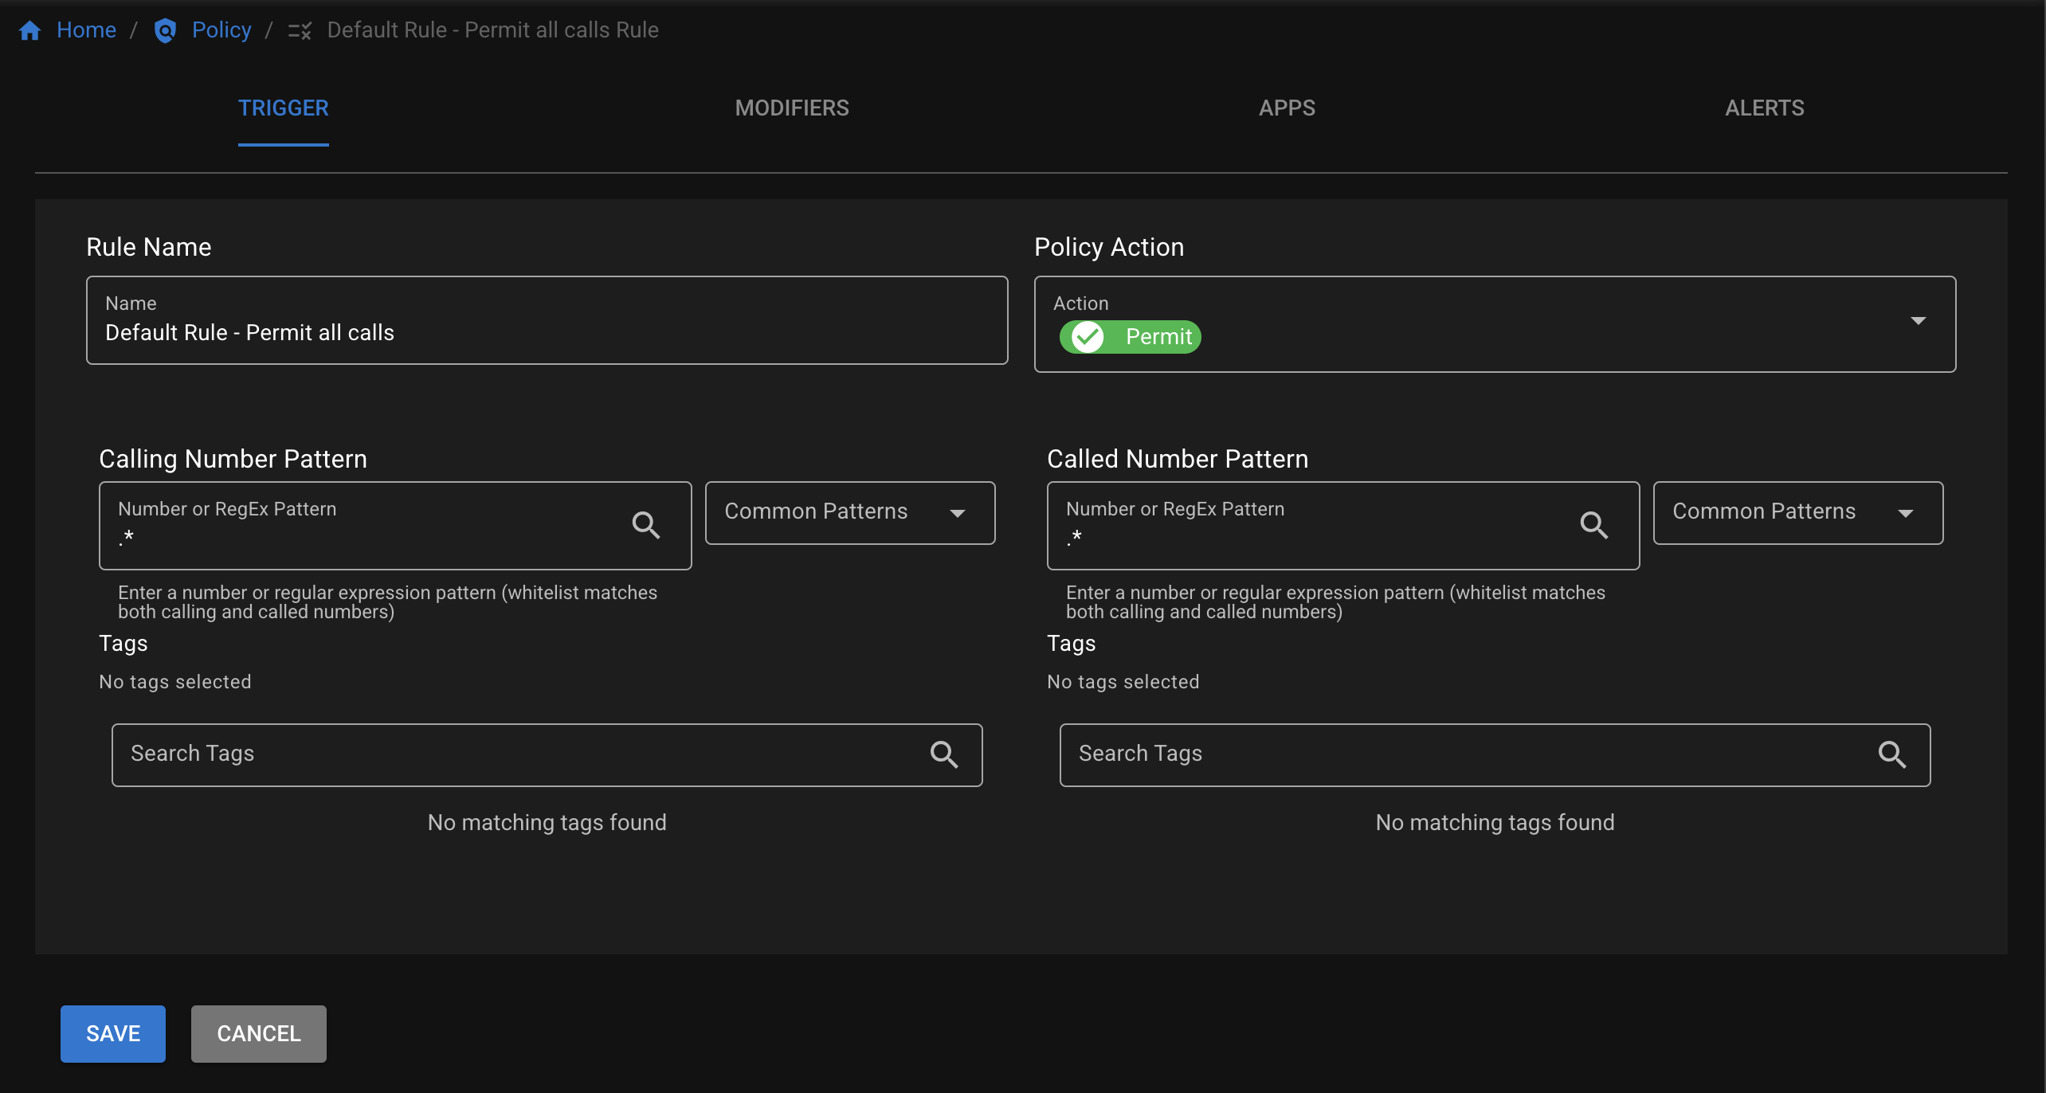Click the search icon in Called Number Pattern field

pyautogui.click(x=1593, y=525)
